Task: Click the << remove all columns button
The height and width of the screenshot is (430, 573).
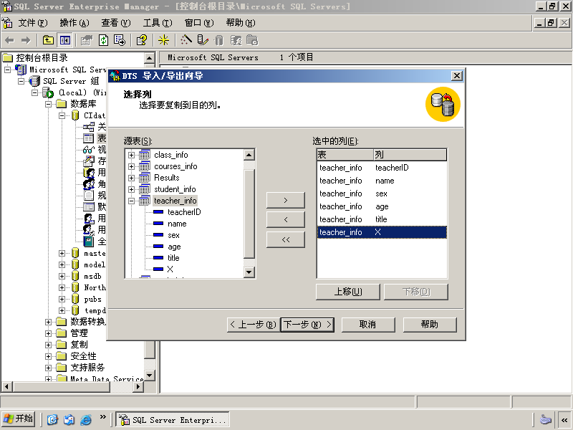Action: (285, 239)
